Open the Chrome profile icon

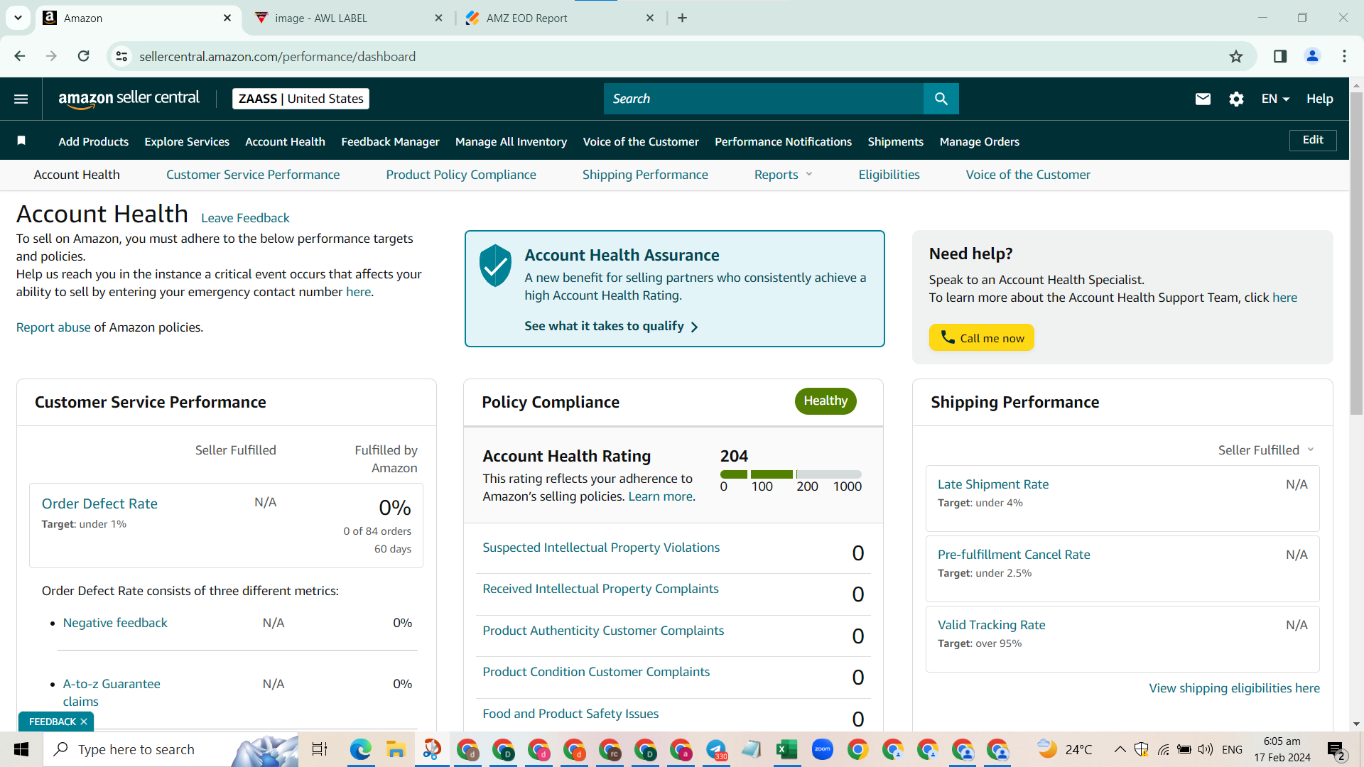[1312, 56]
